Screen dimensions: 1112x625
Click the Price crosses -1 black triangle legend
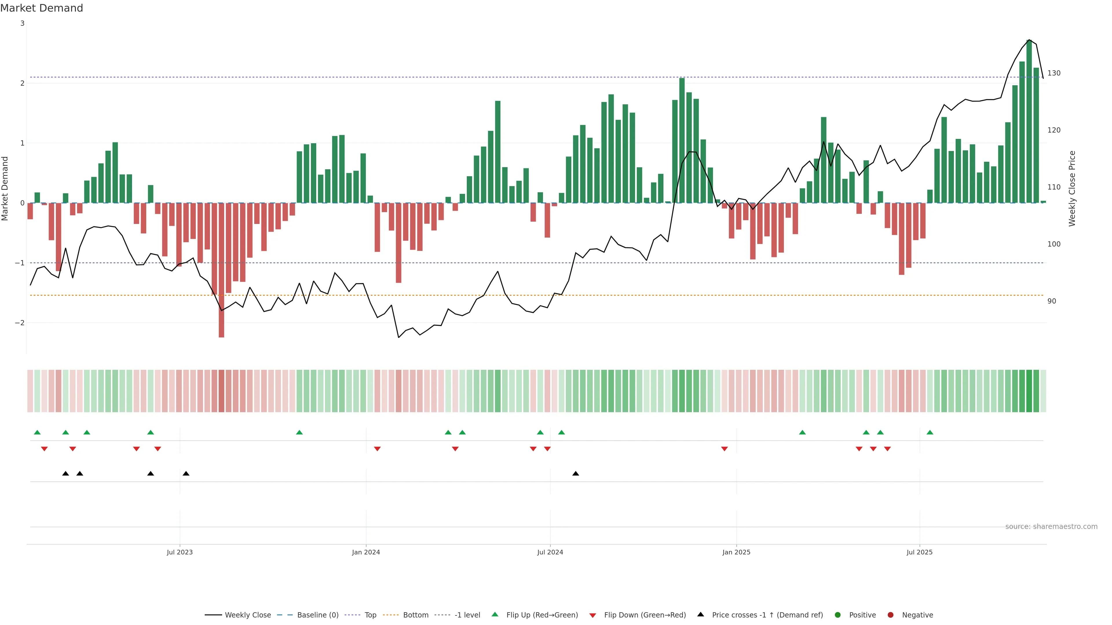(701, 614)
